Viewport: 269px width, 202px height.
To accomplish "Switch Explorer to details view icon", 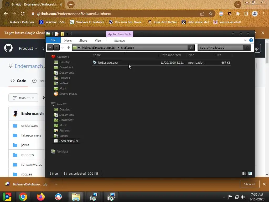I will [244, 174].
